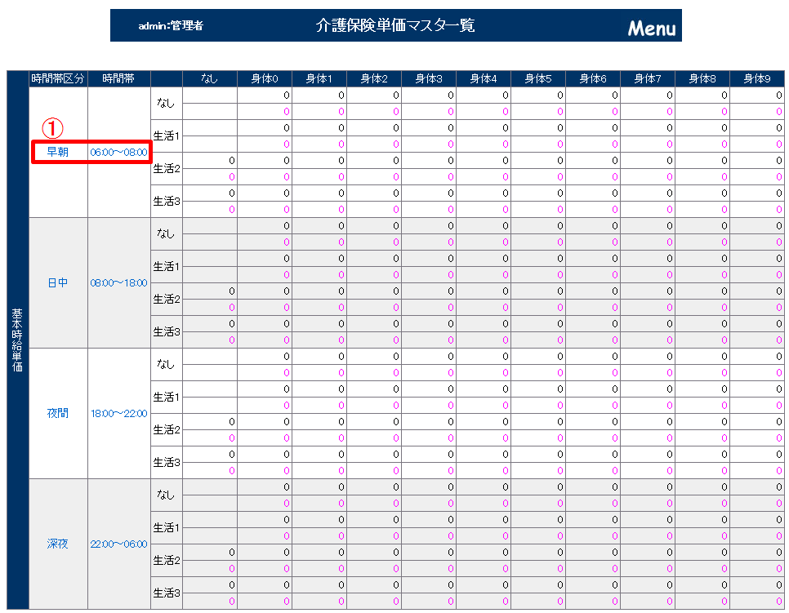Select the なし row label under 夜間
The height and width of the screenshot is (613, 789).
click(166, 364)
